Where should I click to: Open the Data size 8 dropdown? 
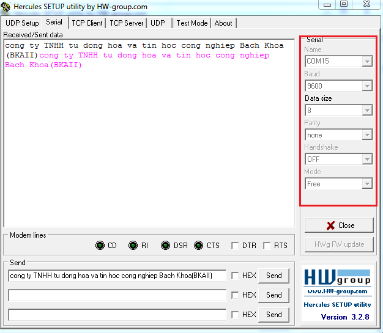pos(367,110)
